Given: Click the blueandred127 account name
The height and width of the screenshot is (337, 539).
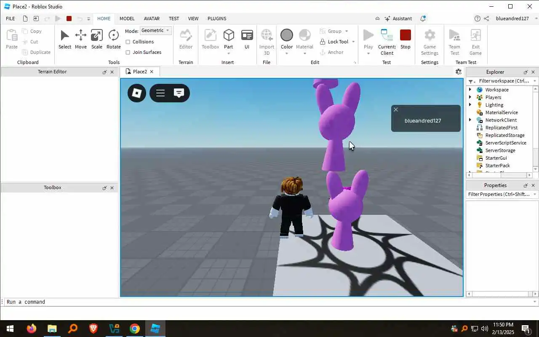Looking at the screenshot, I should point(512,19).
